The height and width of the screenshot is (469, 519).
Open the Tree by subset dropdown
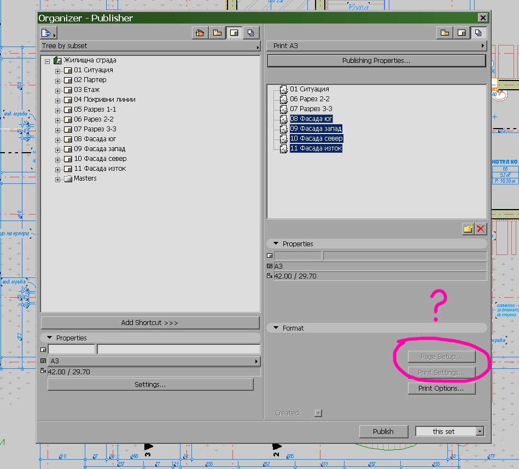[150, 46]
